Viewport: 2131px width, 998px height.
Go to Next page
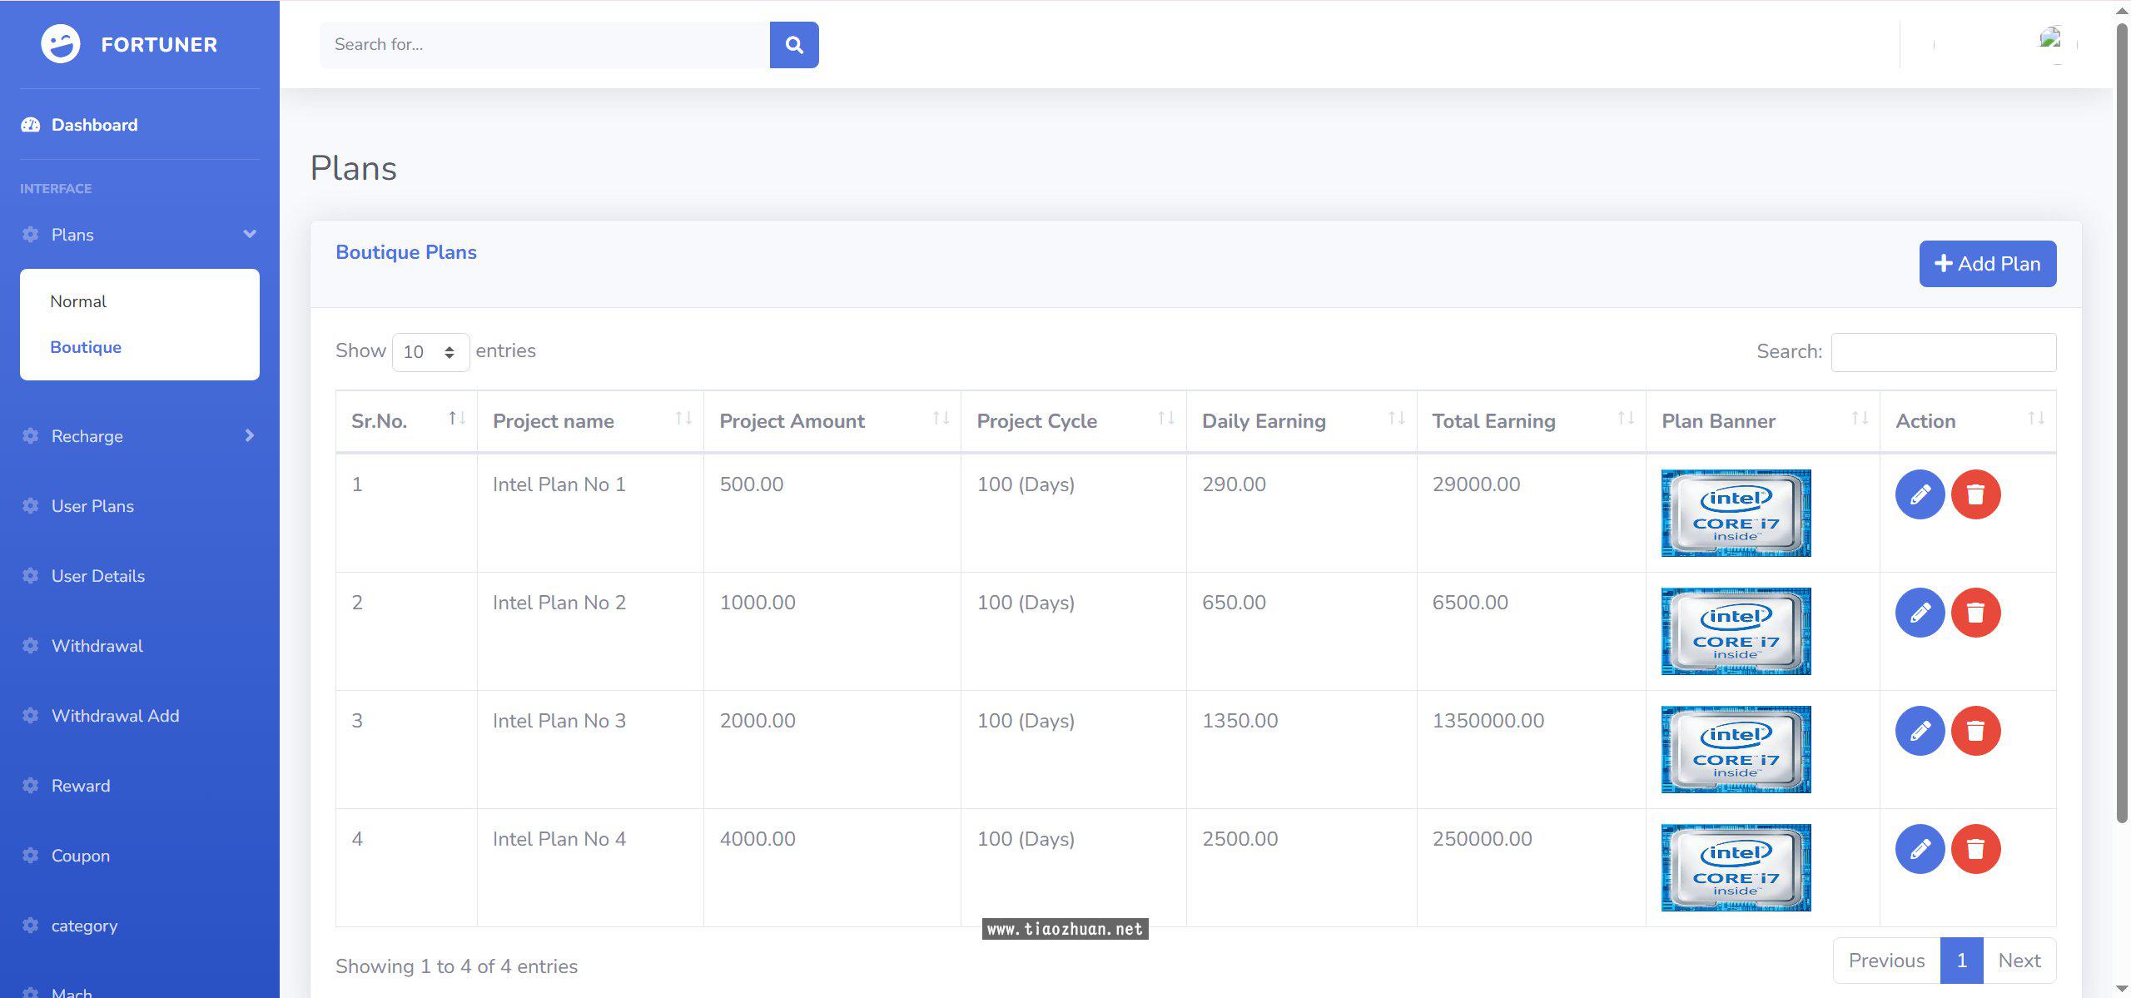tap(2019, 961)
